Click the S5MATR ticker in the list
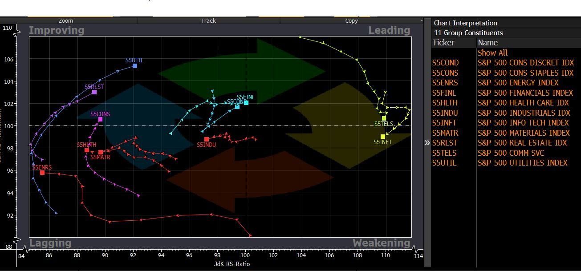Image resolution: width=581 pixels, height=271 pixels. tap(445, 133)
